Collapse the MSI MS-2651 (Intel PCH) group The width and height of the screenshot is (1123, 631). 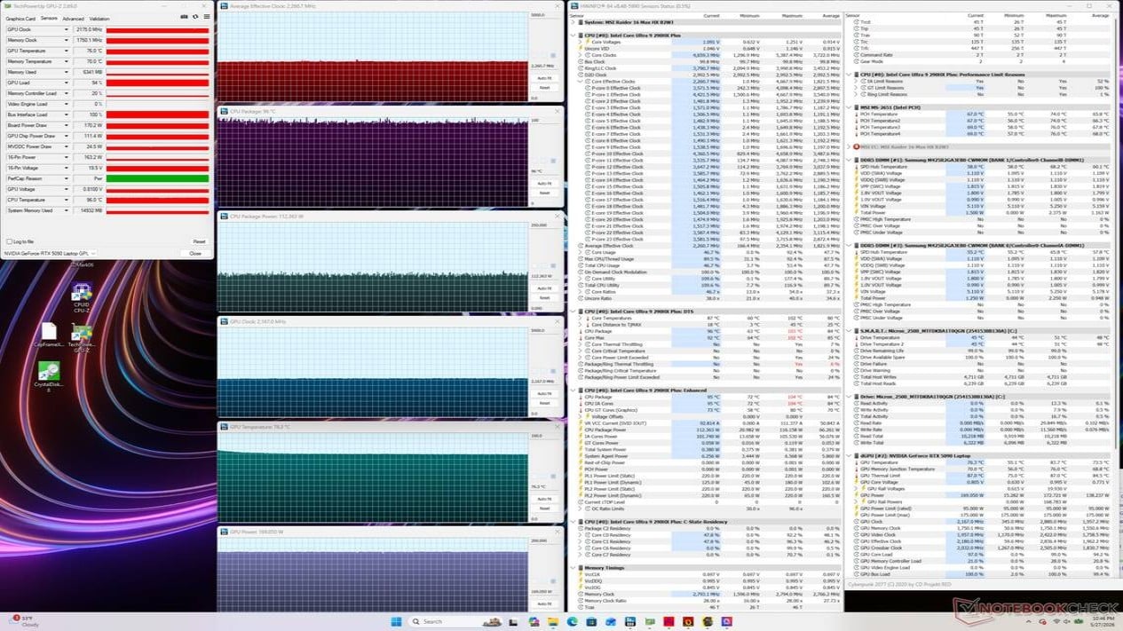tap(850, 107)
